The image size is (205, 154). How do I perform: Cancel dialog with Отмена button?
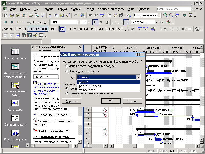click(x=132, y=101)
